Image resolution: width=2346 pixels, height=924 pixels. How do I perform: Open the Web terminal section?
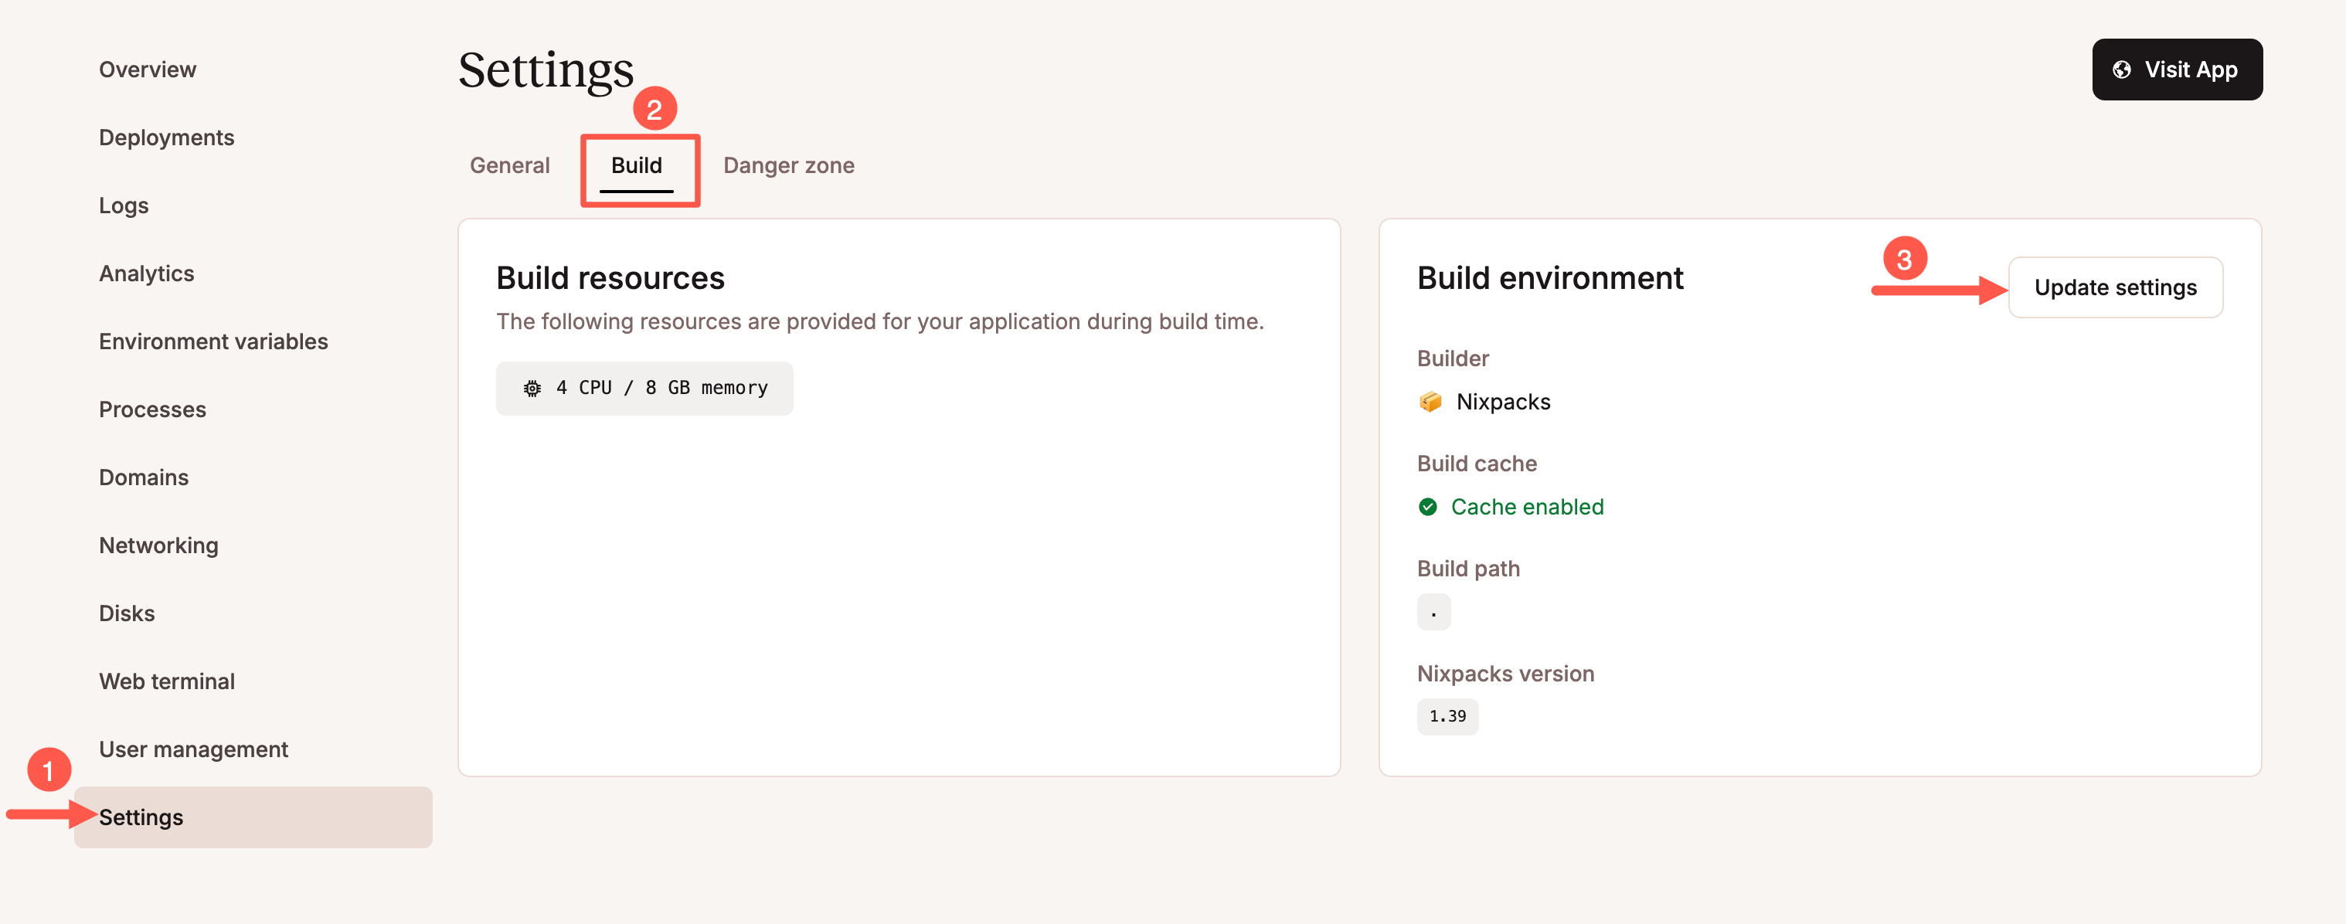167,680
